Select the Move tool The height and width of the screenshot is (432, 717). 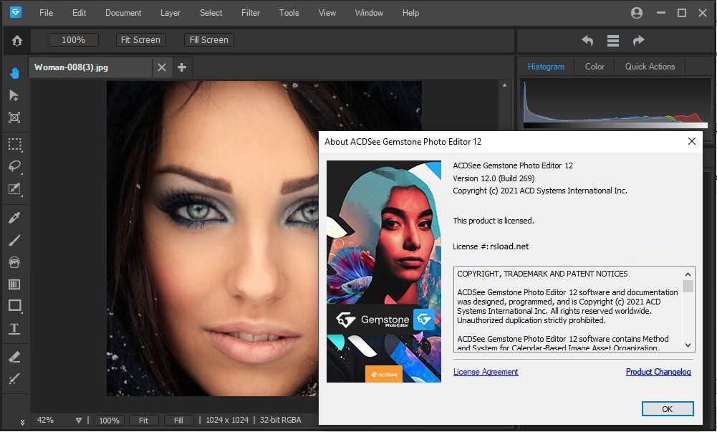pos(14,95)
